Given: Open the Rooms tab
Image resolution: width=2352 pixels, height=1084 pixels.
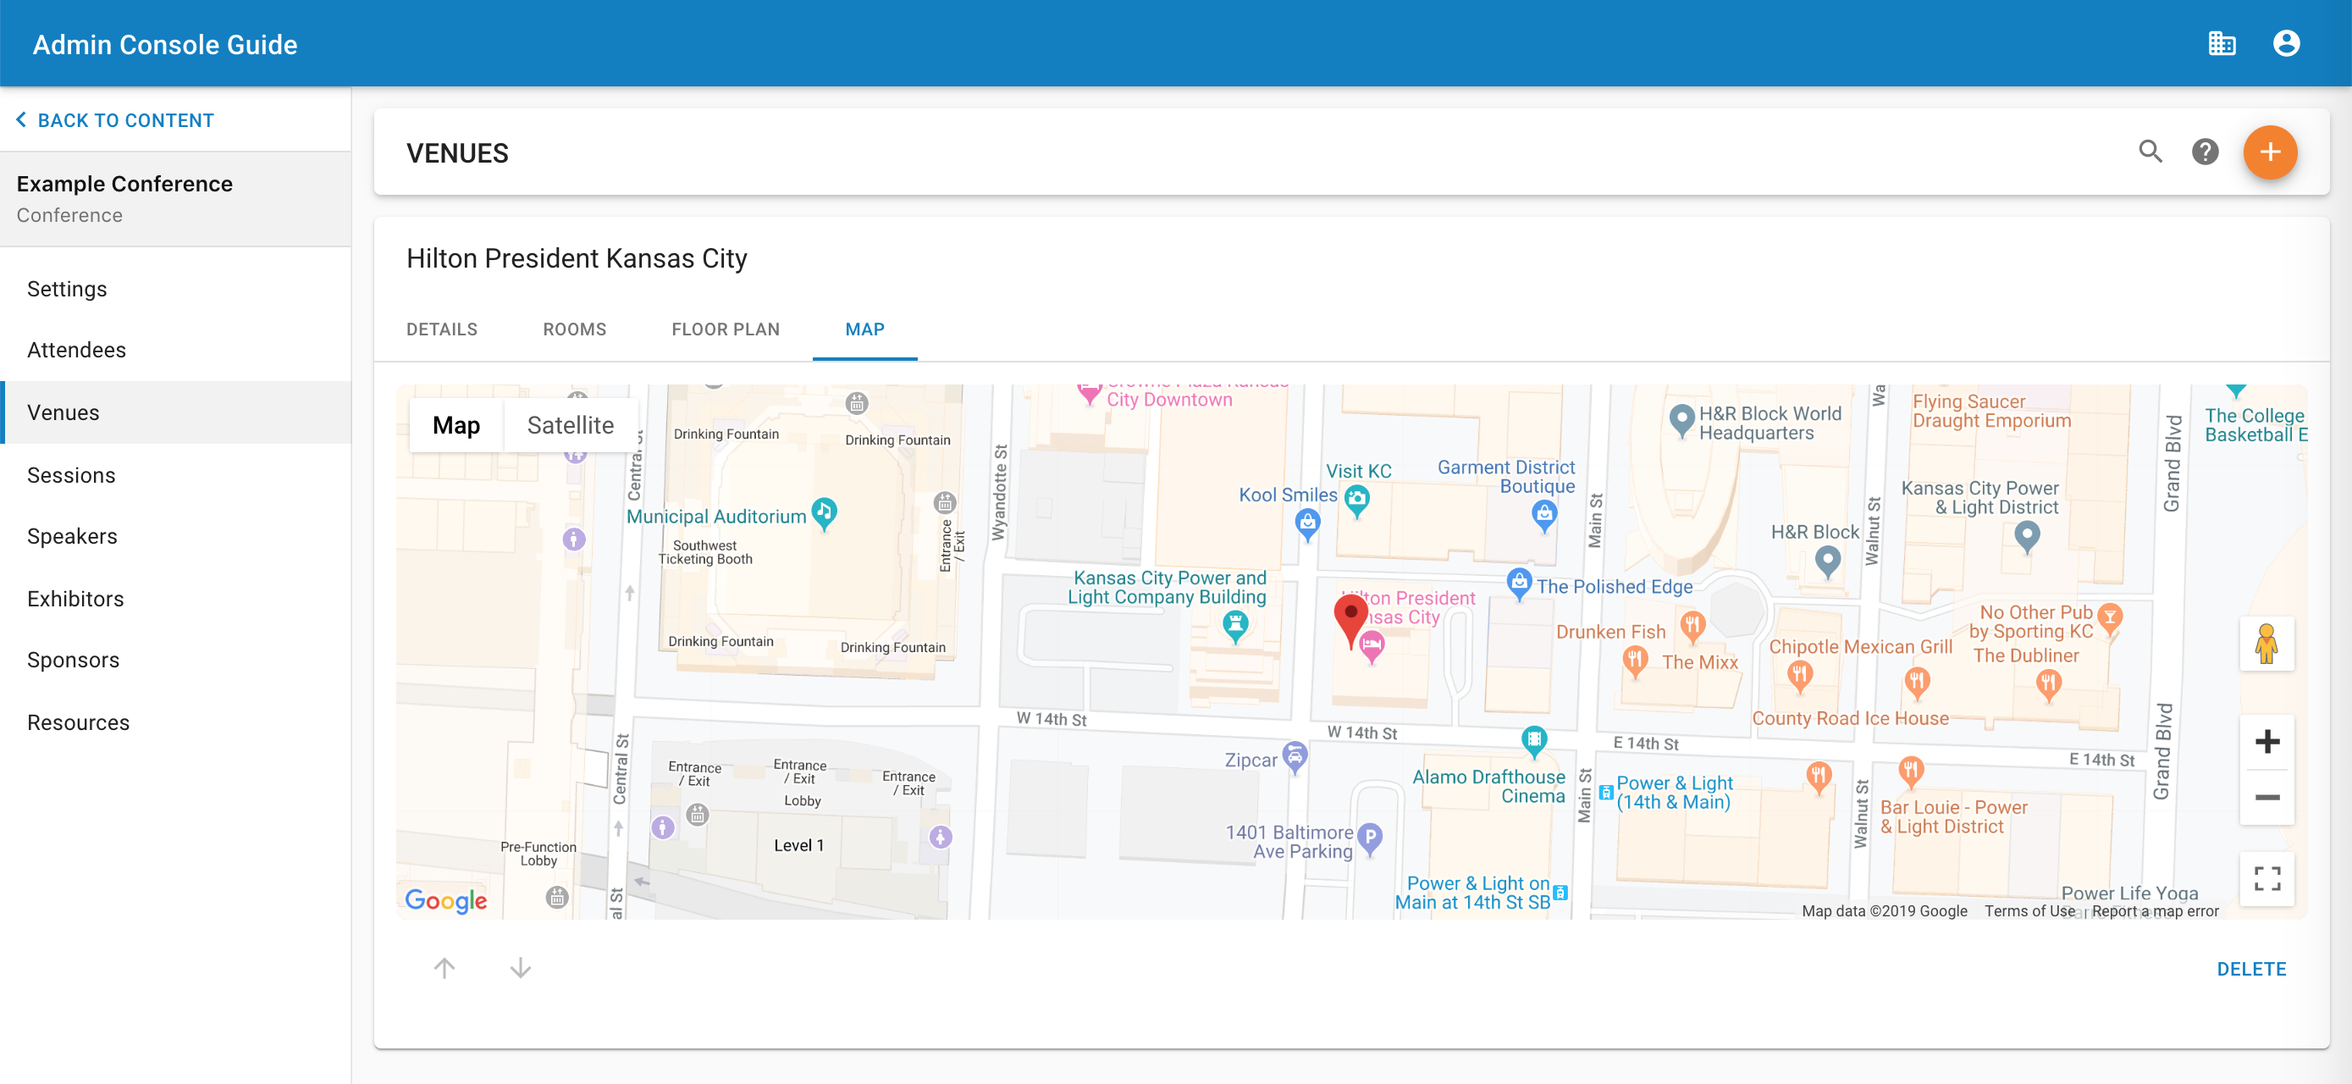Looking at the screenshot, I should 574,329.
